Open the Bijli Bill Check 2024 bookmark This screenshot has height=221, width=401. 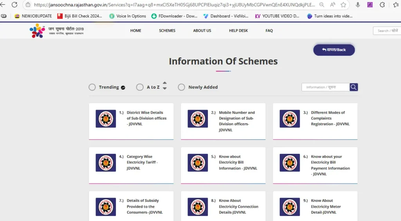[80, 16]
